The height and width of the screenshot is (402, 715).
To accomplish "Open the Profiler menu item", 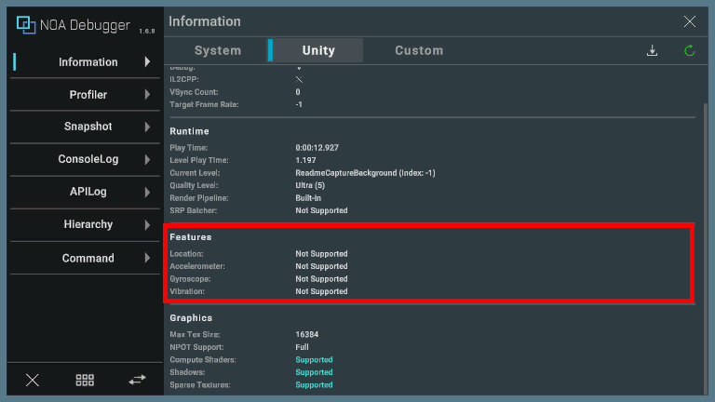I will tap(85, 94).
